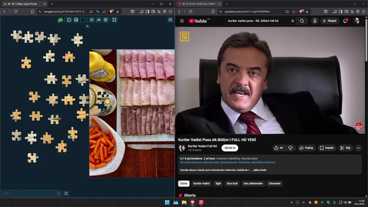Click the Oluştur create button
Screen dimensions: 368x207
pyautogui.click(x=329, y=21)
